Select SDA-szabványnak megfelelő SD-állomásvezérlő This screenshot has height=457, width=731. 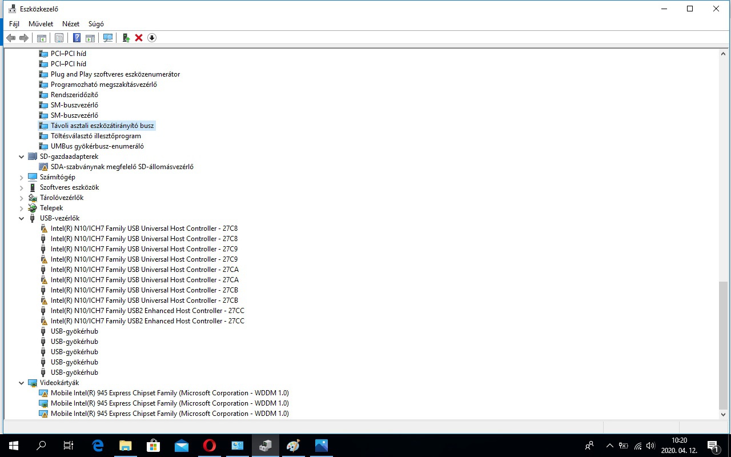click(122, 167)
